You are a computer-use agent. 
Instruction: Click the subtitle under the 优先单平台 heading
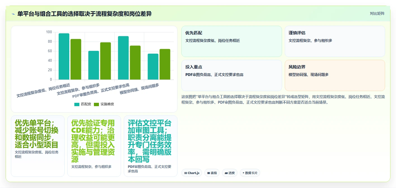tap(37, 154)
